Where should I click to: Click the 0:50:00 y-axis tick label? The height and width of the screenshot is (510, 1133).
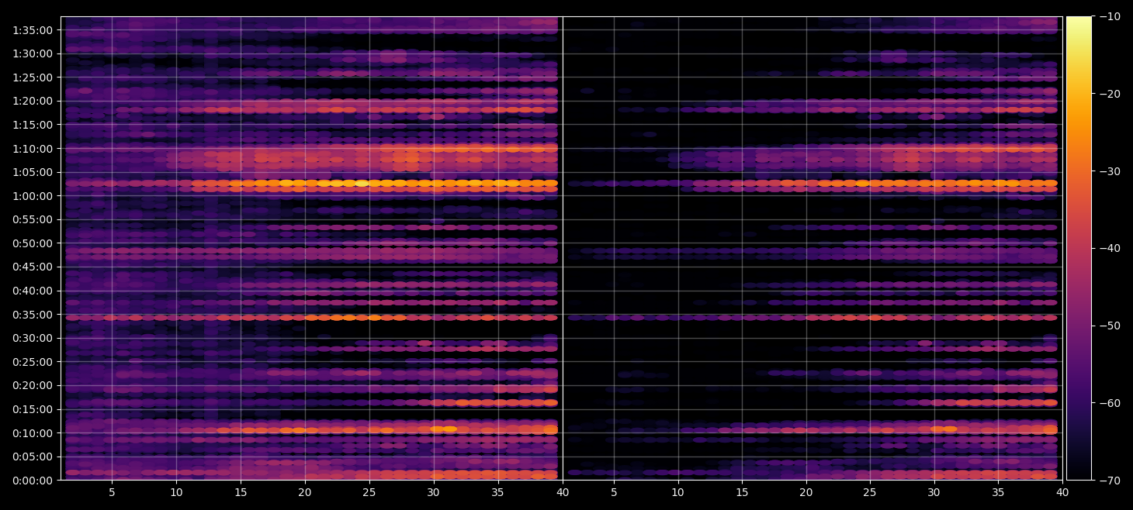click(x=33, y=243)
